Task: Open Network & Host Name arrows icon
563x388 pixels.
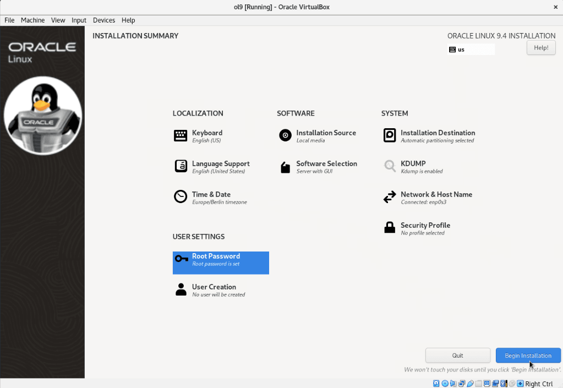Action: tap(390, 196)
